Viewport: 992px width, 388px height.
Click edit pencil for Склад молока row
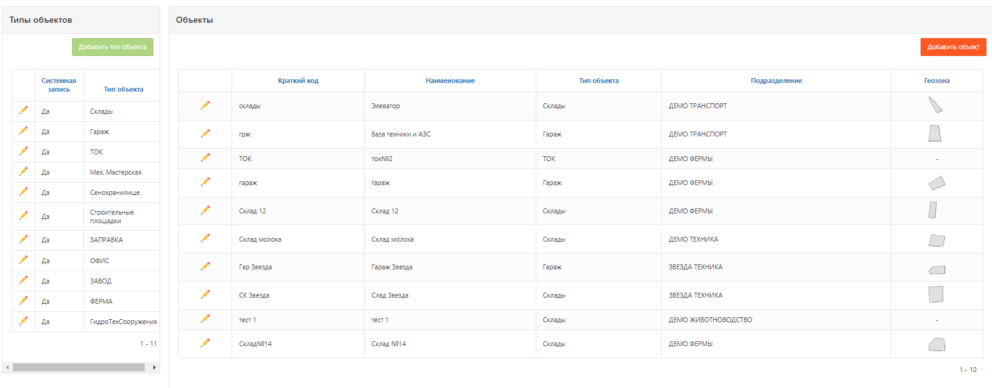tap(205, 239)
